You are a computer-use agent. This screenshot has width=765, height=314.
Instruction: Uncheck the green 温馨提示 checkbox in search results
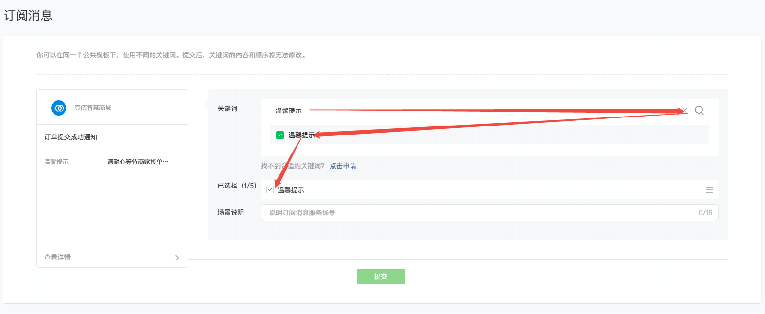pos(280,135)
